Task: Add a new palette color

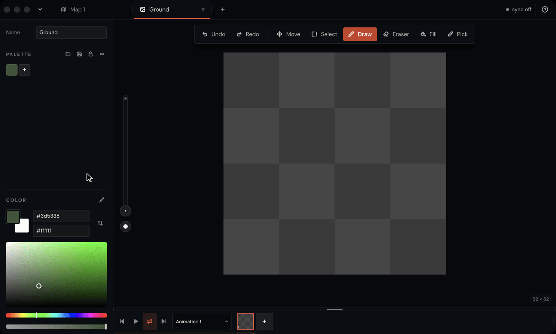Action: [x=24, y=70]
